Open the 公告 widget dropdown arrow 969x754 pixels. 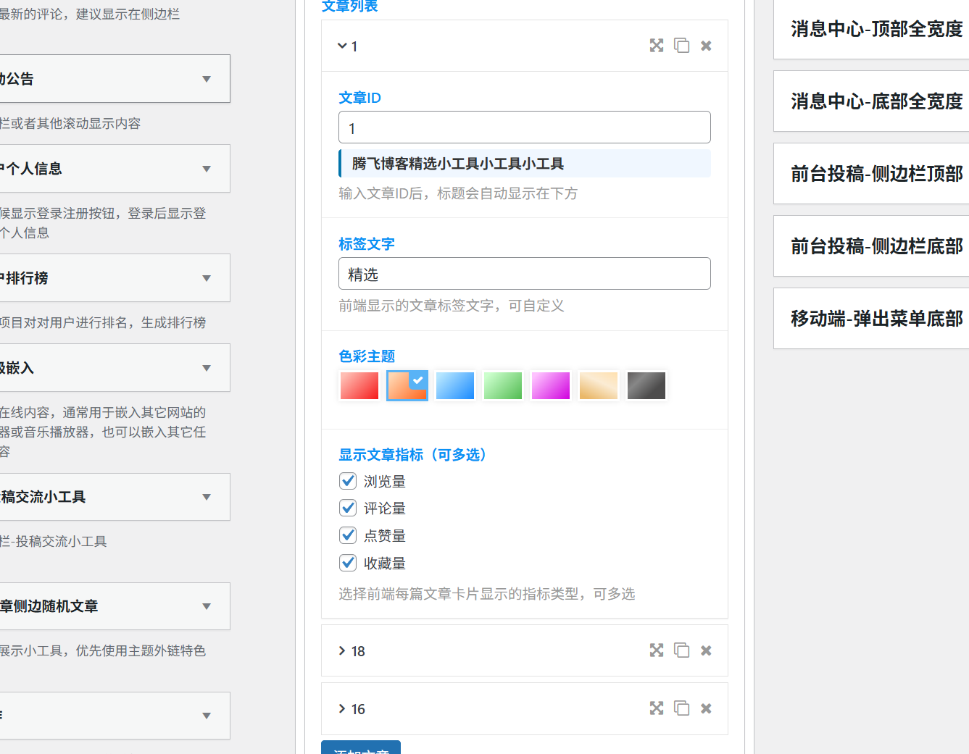[x=207, y=78]
